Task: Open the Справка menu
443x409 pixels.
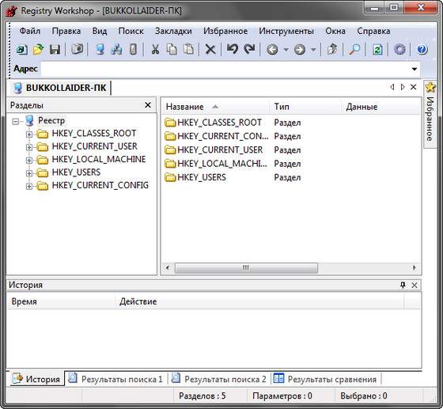Action: tap(373, 31)
